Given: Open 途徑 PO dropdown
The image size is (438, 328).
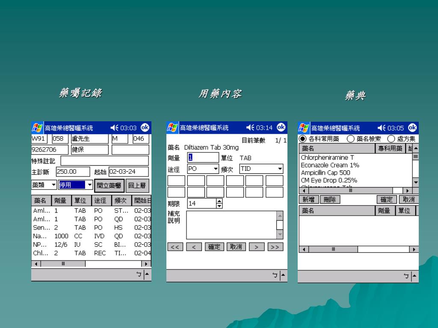Looking at the screenshot, I should coord(216,169).
